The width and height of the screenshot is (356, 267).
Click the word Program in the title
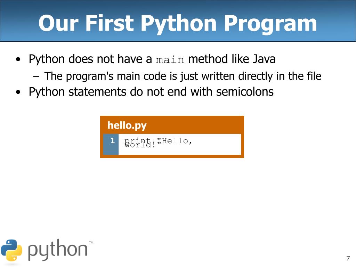tap(270, 24)
